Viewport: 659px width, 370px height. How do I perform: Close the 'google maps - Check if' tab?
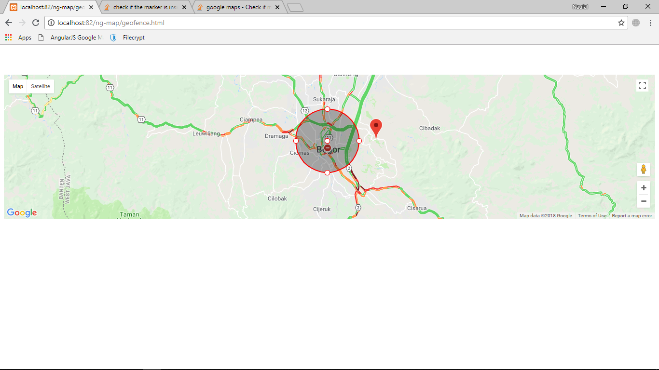[277, 7]
